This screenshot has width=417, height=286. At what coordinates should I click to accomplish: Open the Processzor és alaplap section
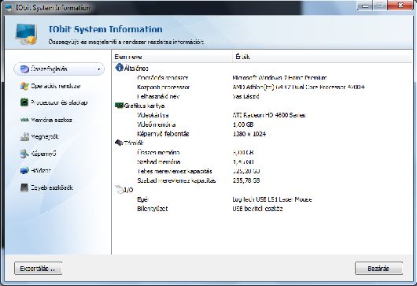[59, 102]
